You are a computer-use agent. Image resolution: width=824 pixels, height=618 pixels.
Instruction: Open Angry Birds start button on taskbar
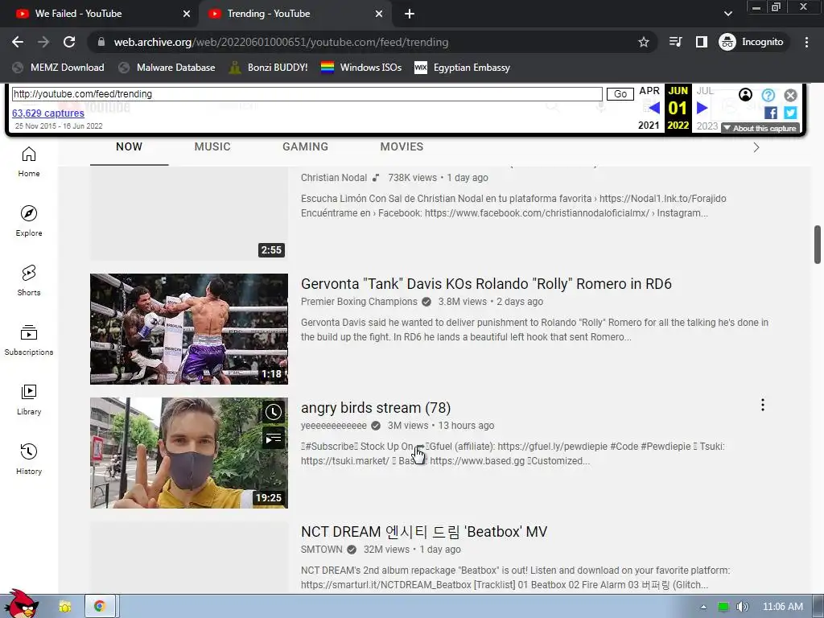click(21, 604)
